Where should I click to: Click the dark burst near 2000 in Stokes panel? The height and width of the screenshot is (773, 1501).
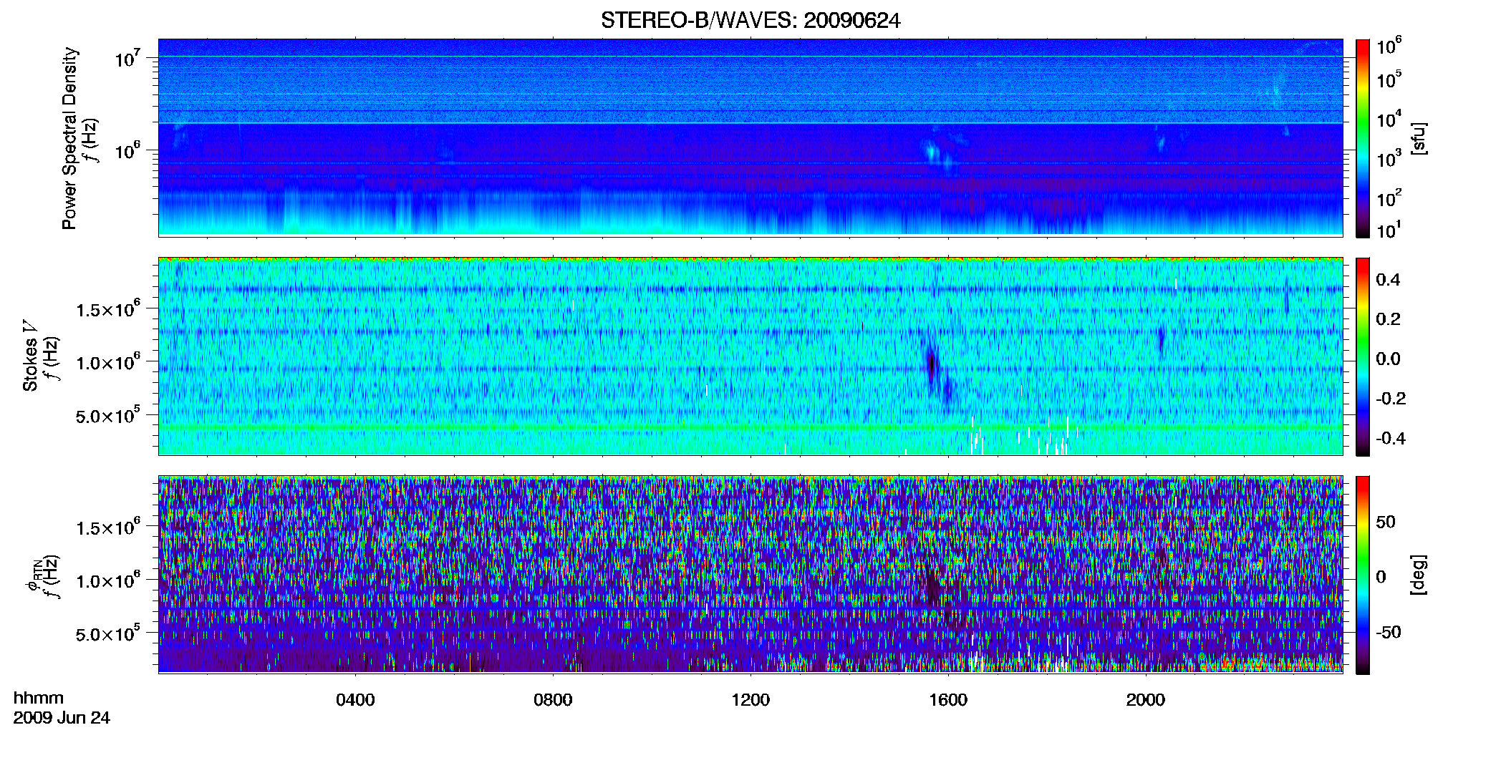(1161, 338)
